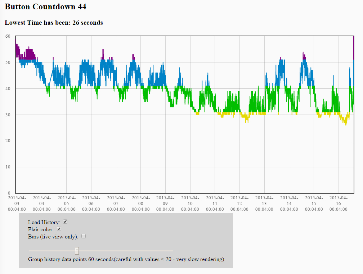Click the 2015-04-07 date label on the x-axis
Screen dimensions: 363x274
(x=116, y=203)
